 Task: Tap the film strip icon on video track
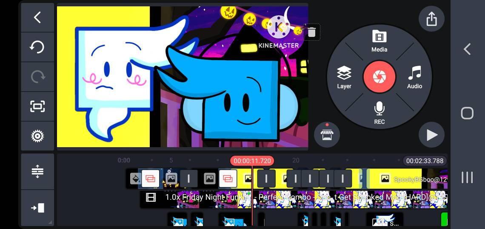click(x=151, y=197)
